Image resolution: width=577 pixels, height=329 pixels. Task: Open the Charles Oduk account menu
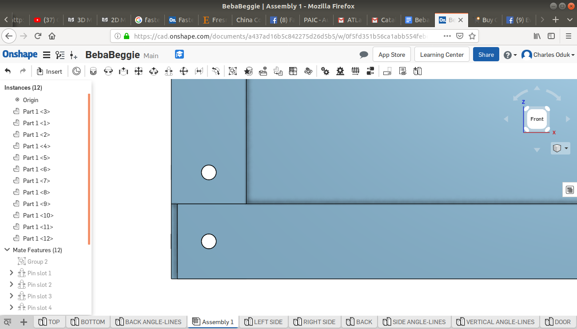548,55
